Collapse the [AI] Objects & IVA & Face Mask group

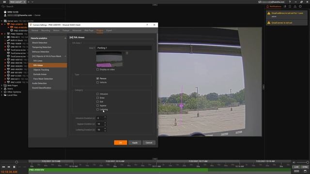point(65,56)
